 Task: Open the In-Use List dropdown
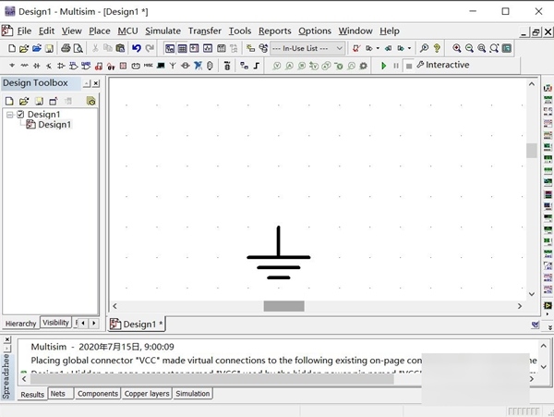point(339,48)
